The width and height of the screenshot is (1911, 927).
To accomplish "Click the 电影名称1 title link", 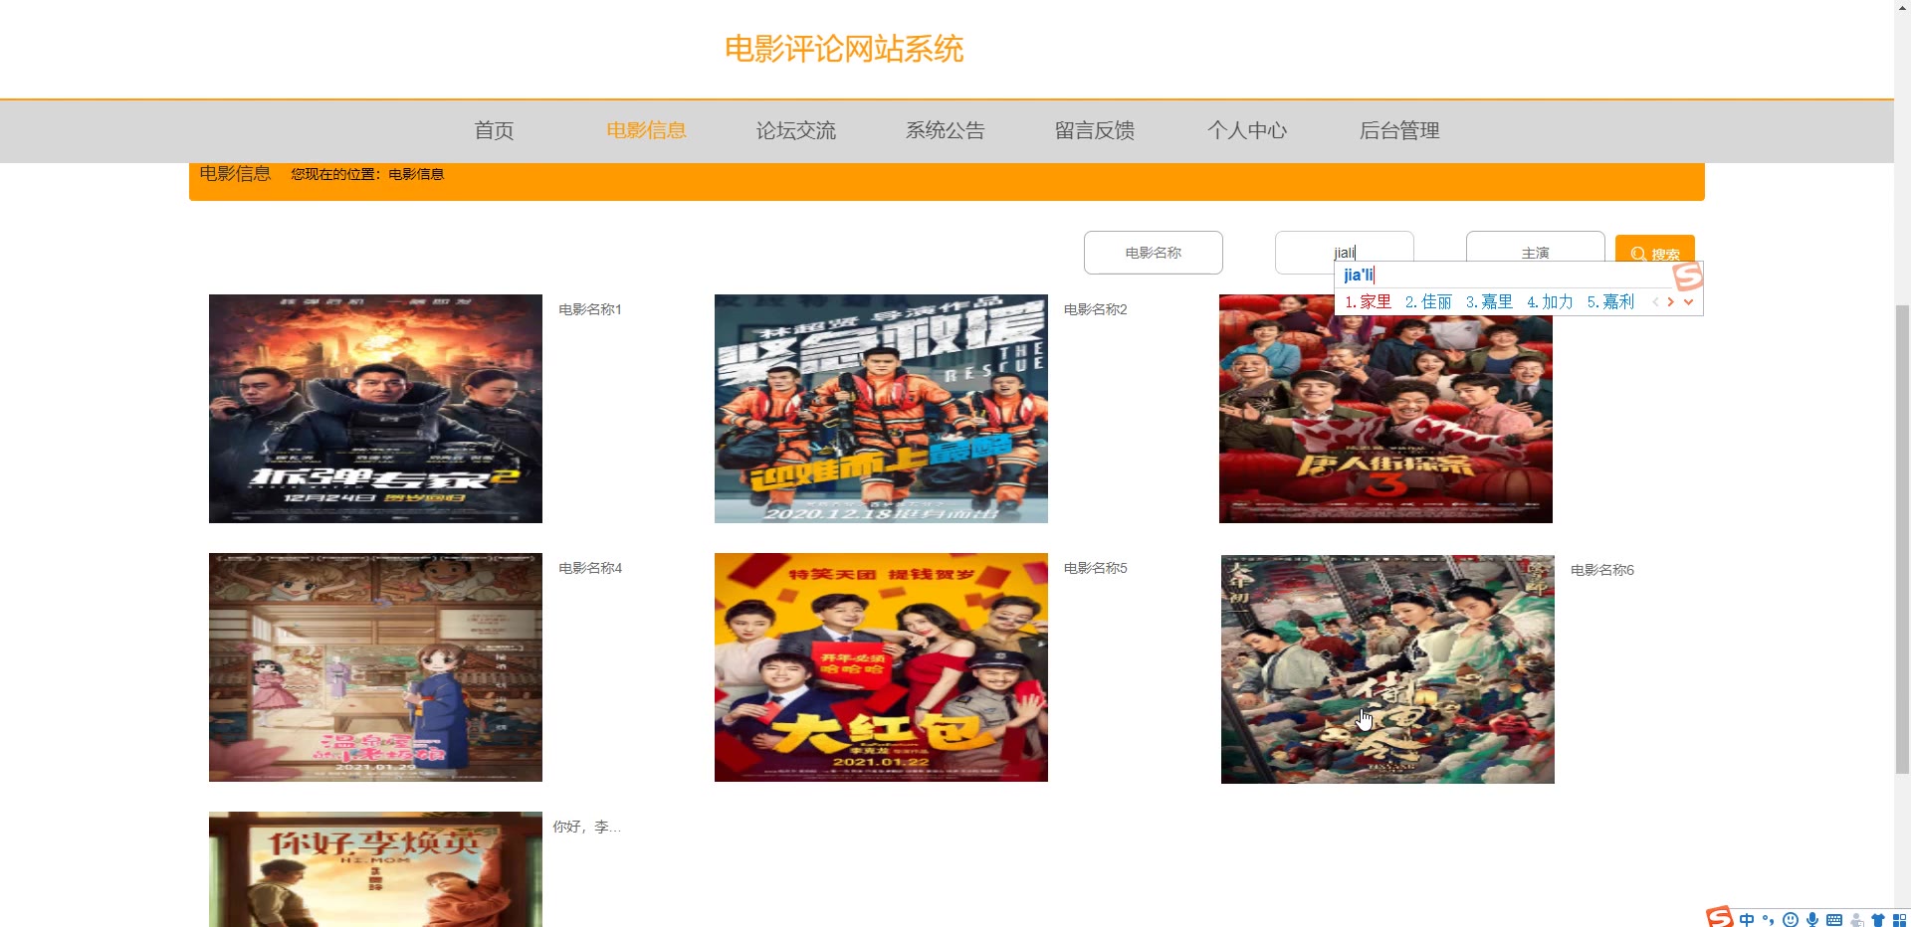I will tap(590, 309).
